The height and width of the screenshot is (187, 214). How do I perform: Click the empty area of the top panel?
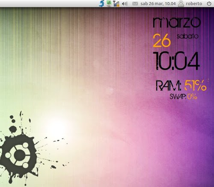(x=48, y=3)
